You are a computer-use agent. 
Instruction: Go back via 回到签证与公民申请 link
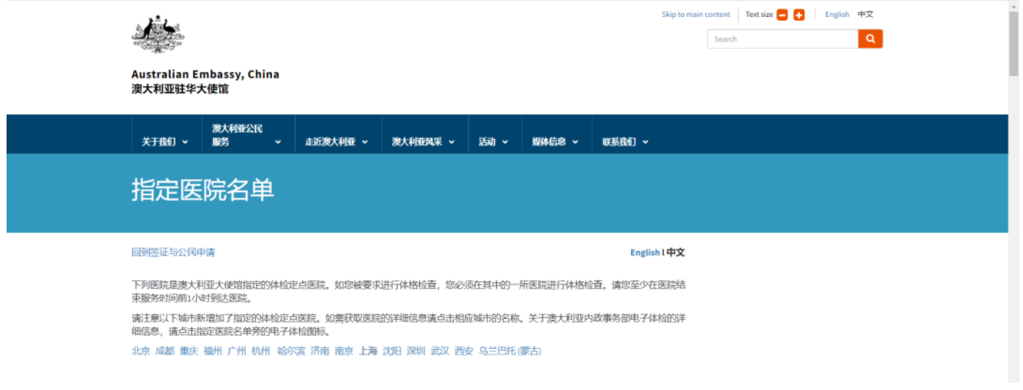coord(173,253)
